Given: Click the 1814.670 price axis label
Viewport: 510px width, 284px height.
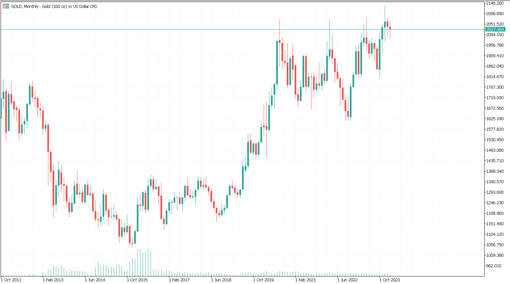Looking at the screenshot, I should click(x=495, y=77).
